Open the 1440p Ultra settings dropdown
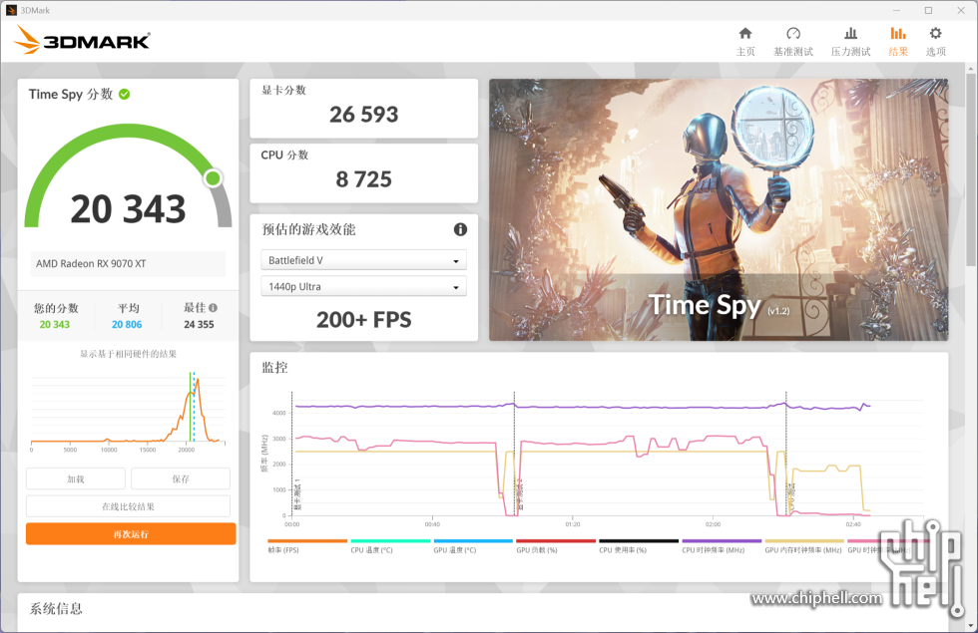 point(363,285)
